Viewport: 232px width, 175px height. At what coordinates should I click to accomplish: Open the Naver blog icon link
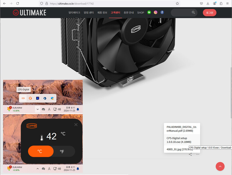click(x=149, y=12)
